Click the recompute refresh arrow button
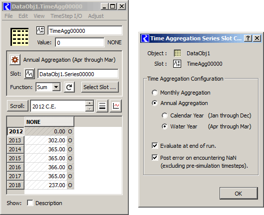The height and width of the screenshot is (215, 264). [69, 87]
